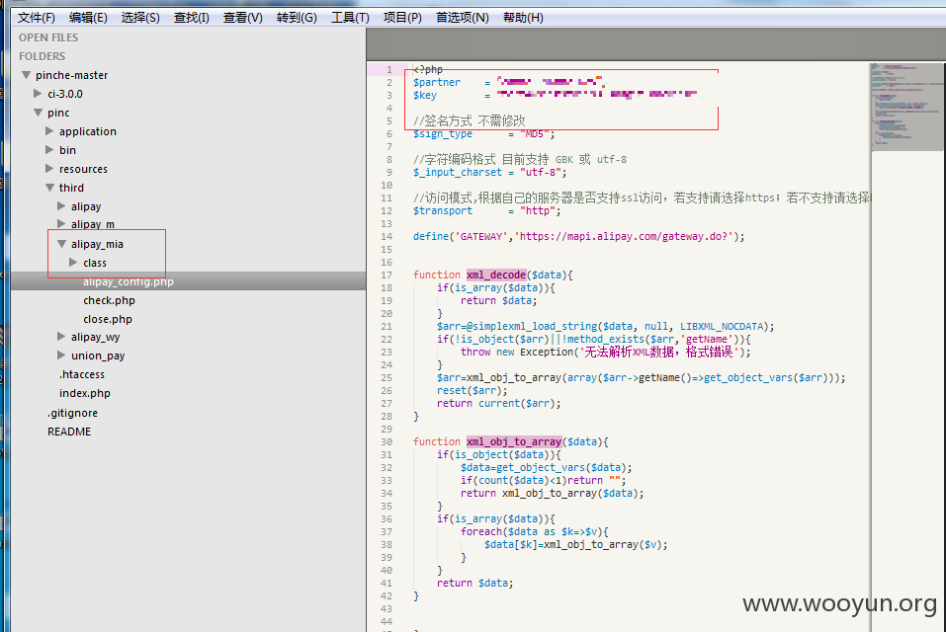Select the resources folder name
The height and width of the screenshot is (632, 946).
(83, 169)
